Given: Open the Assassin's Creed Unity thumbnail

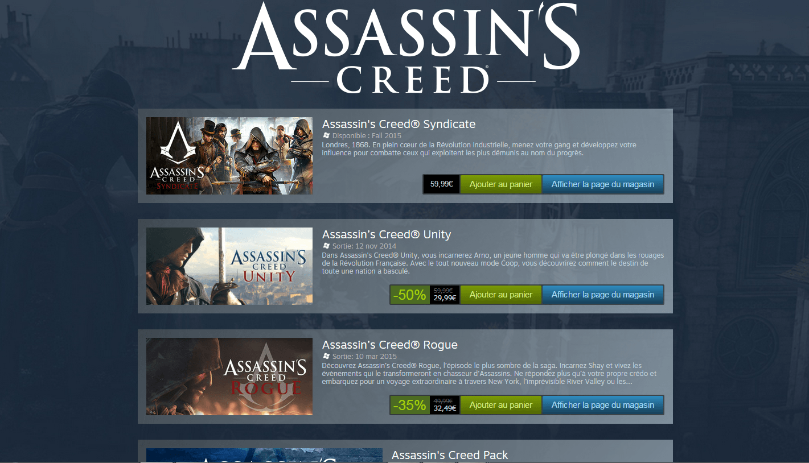Looking at the screenshot, I should pos(229,266).
